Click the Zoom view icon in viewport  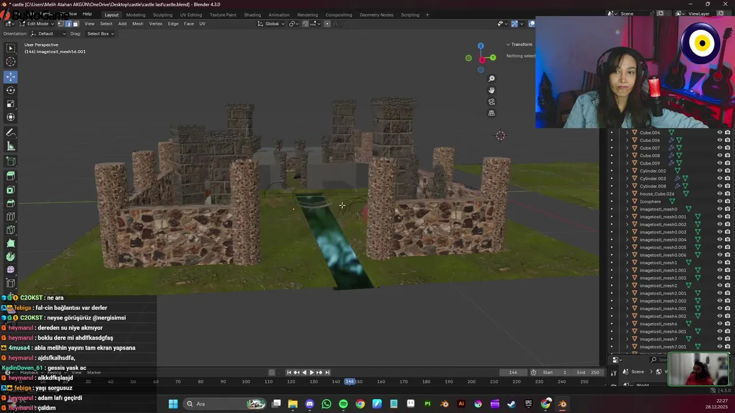pos(492,79)
